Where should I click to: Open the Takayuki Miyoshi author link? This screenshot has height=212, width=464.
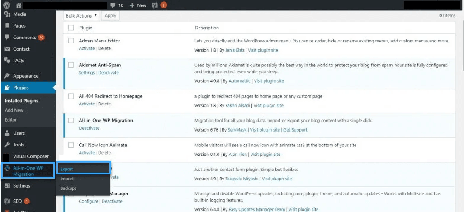pyautogui.click(x=241, y=179)
